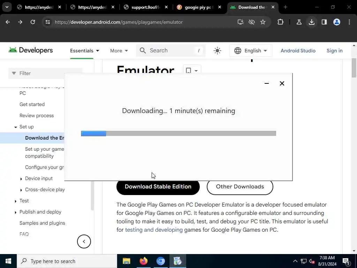Open Samples and plugins in sidebar

42,223
